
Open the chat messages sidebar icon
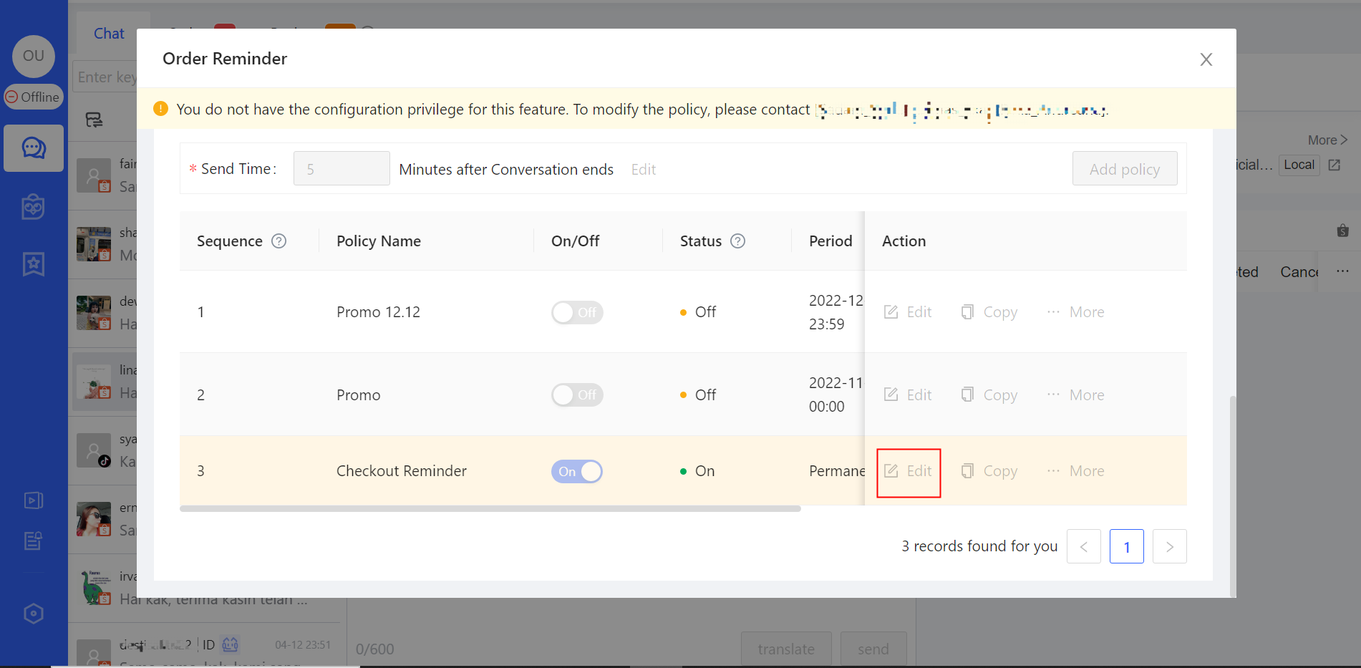pyautogui.click(x=34, y=148)
